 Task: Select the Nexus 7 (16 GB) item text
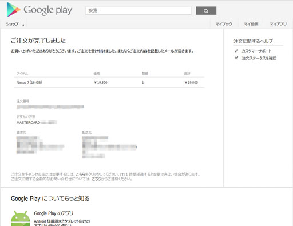(x=29, y=82)
